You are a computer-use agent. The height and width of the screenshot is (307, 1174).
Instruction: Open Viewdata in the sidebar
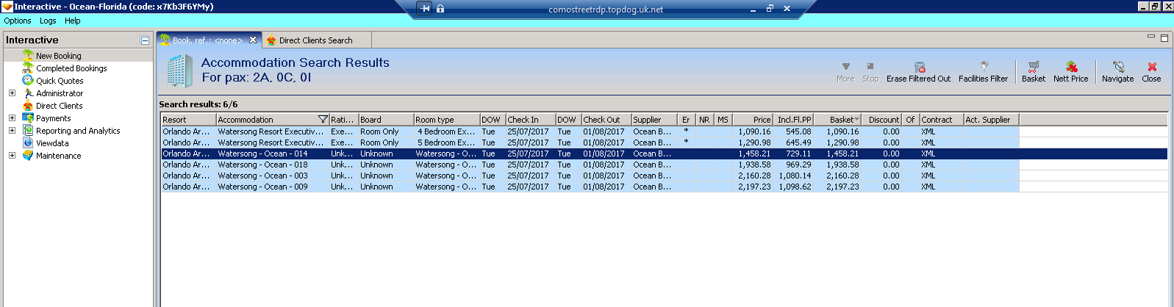52,142
